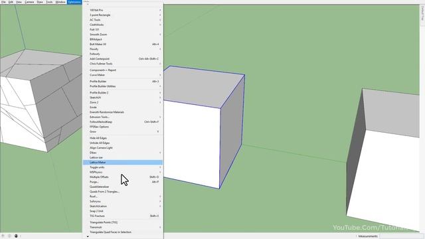Image resolution: width=425 pixels, height=239 pixels.
Task: Expand the Grow submenu
Action: (x=122, y=131)
